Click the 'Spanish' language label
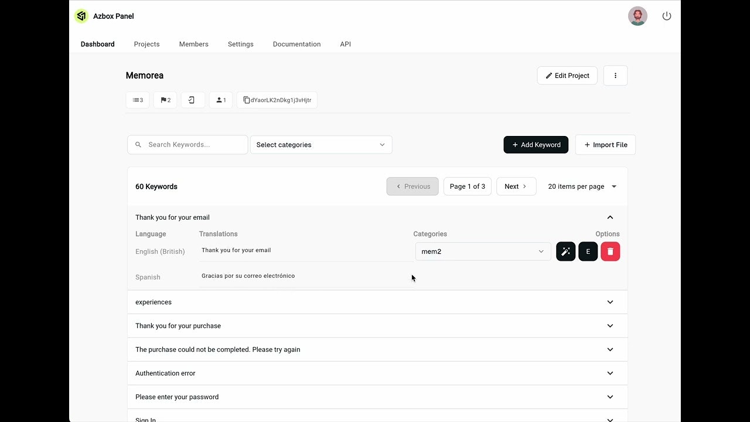The height and width of the screenshot is (422, 750). (x=148, y=277)
